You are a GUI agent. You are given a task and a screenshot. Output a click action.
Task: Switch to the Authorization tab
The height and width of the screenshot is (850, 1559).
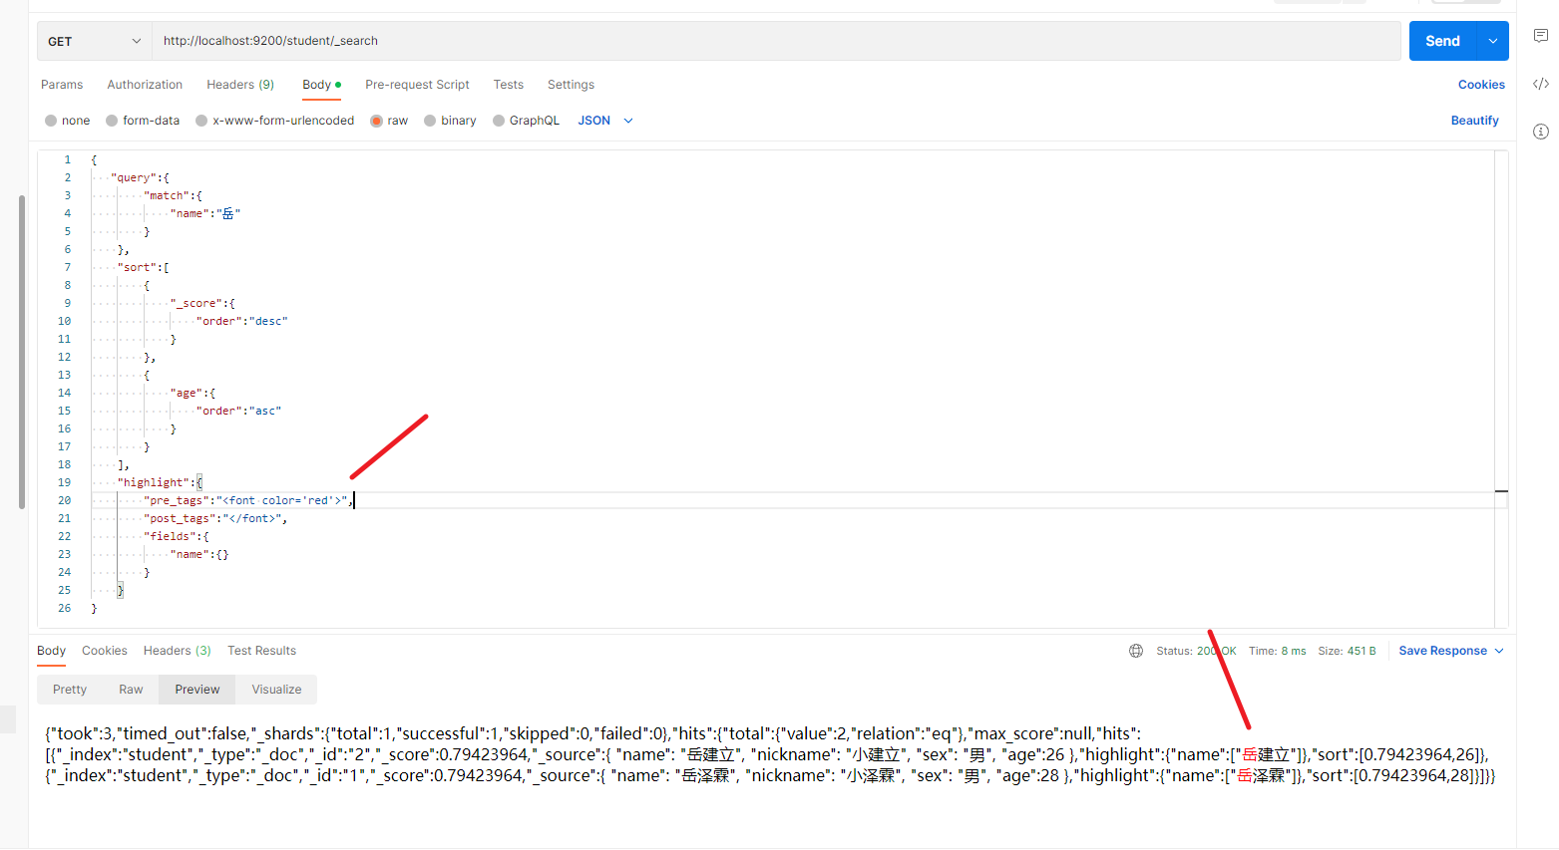pos(145,85)
